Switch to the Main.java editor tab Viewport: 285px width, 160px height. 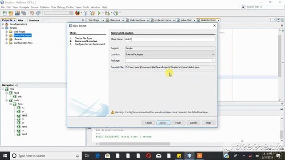pos(115,20)
